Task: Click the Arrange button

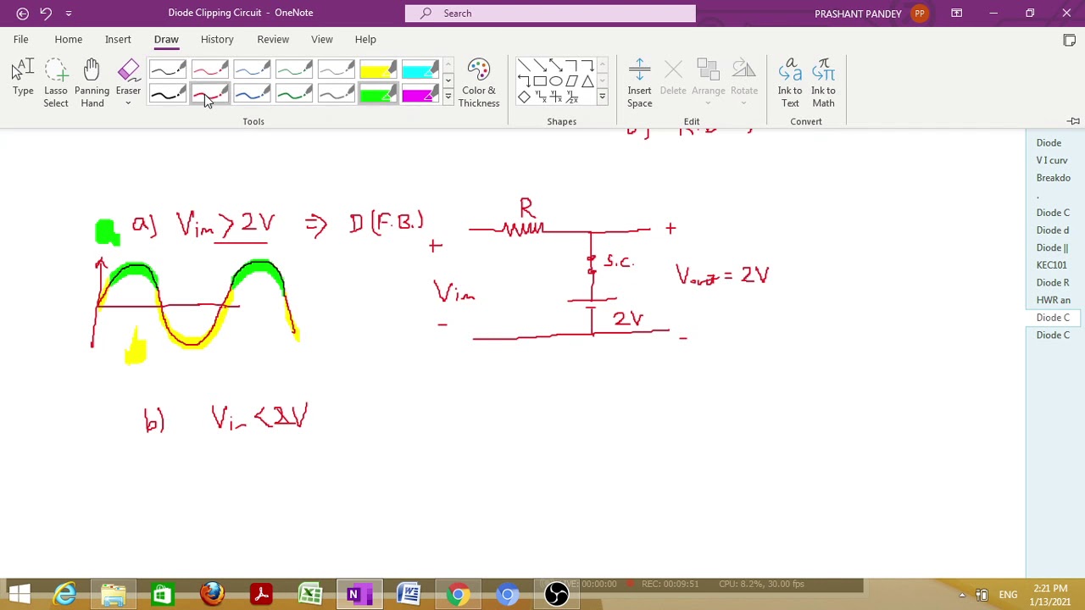Action: [708, 82]
